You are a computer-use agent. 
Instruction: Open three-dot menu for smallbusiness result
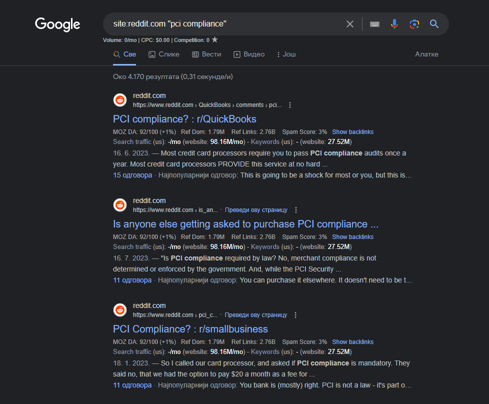click(295, 315)
